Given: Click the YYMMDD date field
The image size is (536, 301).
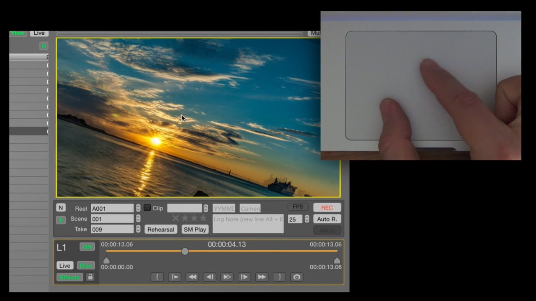Looking at the screenshot, I should 224,208.
